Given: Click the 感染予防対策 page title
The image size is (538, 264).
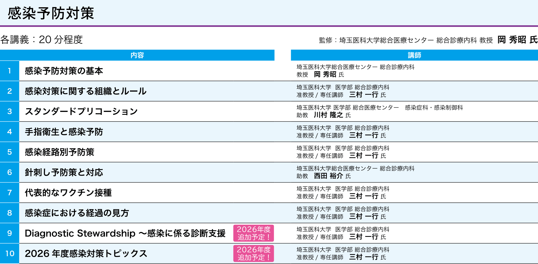Looking at the screenshot, I should click(51, 13).
